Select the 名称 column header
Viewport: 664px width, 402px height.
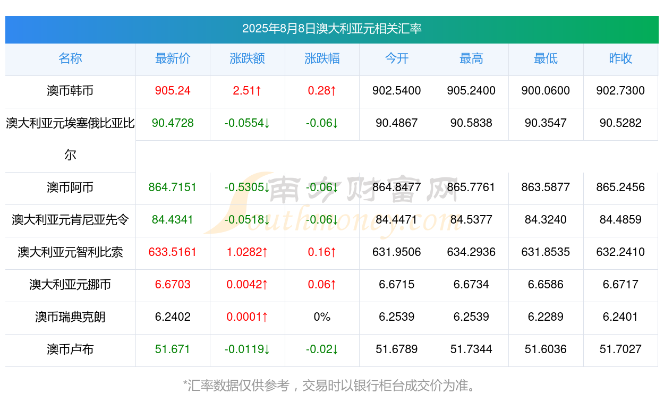click(x=70, y=58)
